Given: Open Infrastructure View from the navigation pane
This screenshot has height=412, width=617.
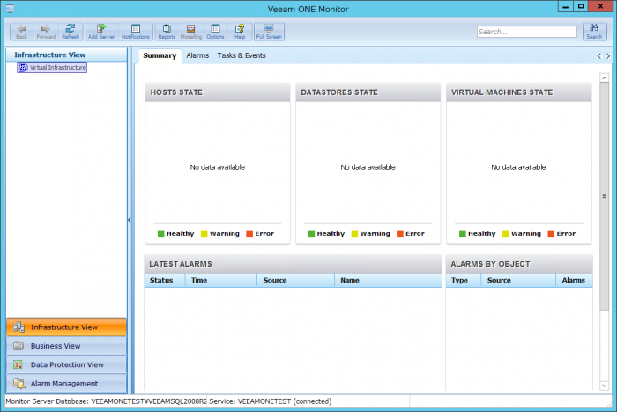Looking at the screenshot, I should point(66,327).
